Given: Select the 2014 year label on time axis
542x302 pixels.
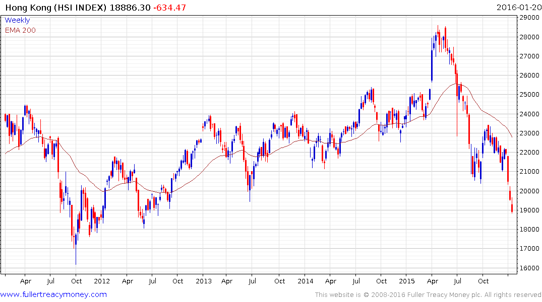Looking at the screenshot, I should click(306, 281).
